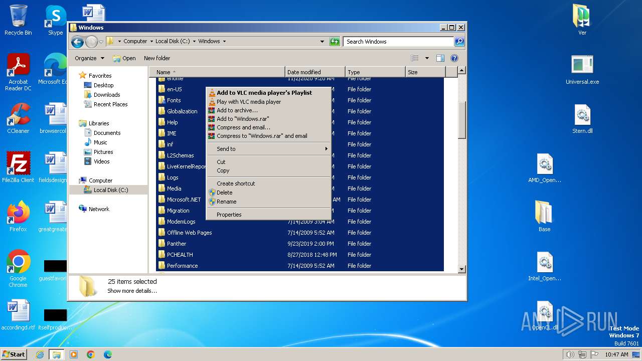Click the file list scroll down arrow

[x=462, y=269]
